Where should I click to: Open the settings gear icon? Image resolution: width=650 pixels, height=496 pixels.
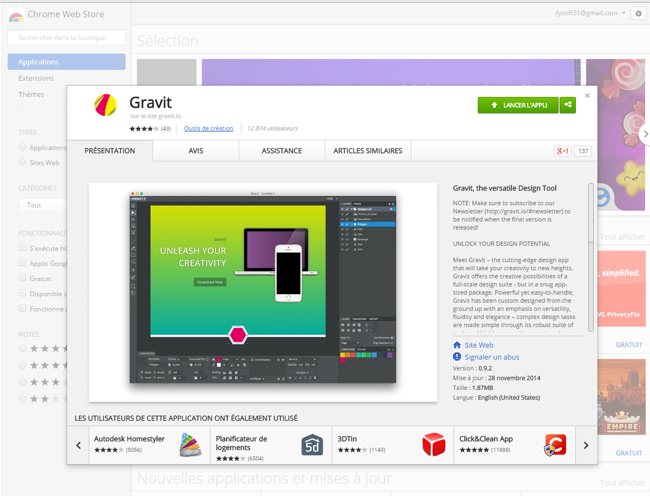point(639,13)
